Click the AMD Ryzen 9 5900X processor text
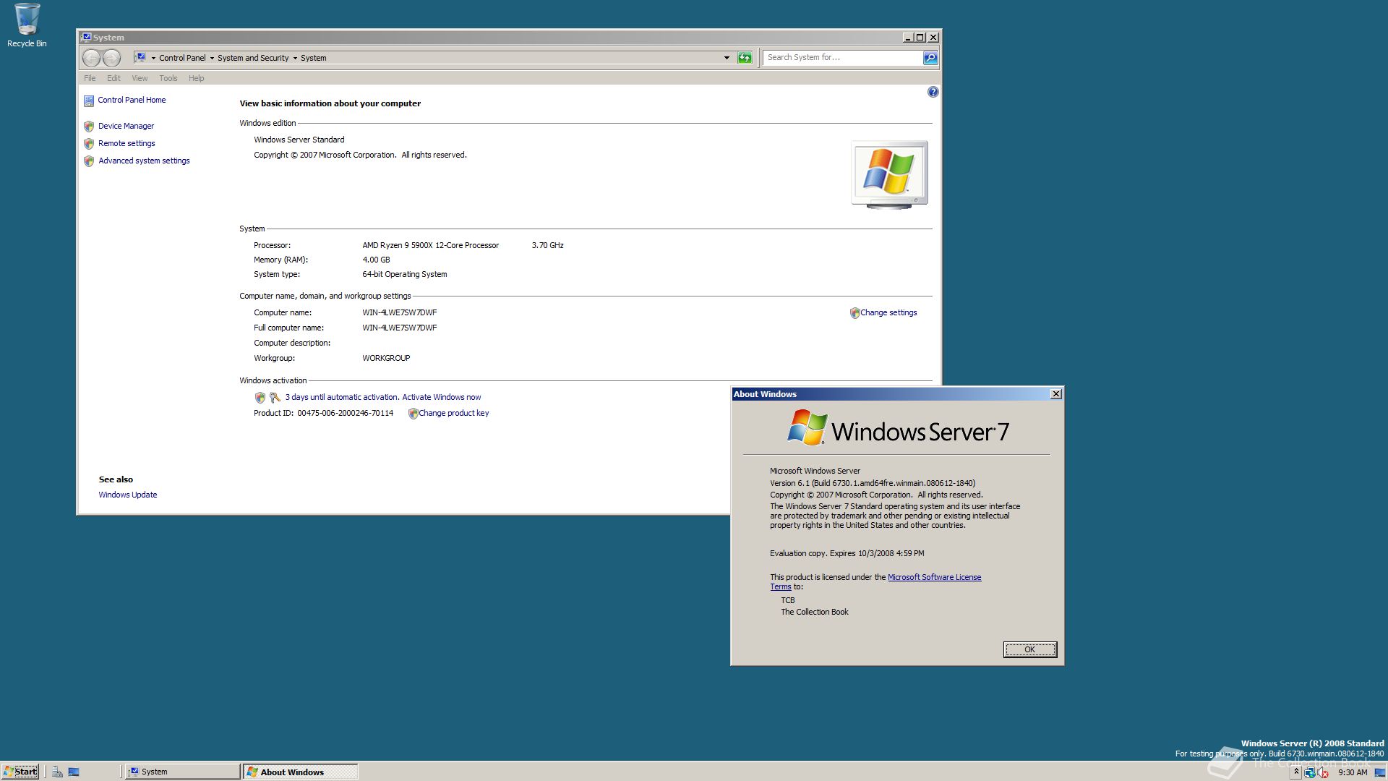1388x781 pixels. [430, 245]
